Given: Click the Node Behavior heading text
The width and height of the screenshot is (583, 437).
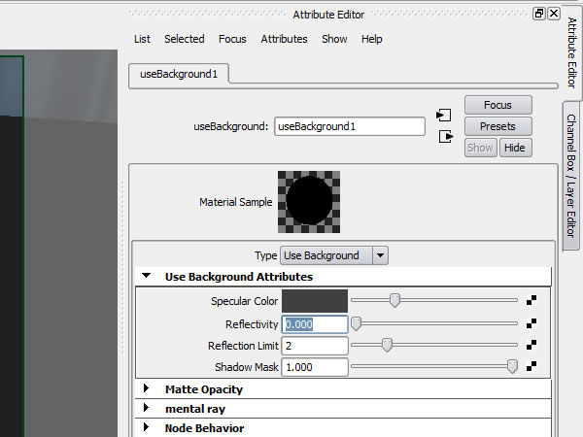Looking at the screenshot, I should 204,428.
